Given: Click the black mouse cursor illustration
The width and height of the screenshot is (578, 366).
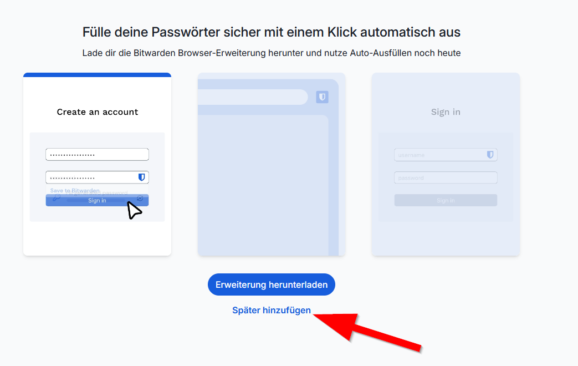Looking at the screenshot, I should coord(134,210).
